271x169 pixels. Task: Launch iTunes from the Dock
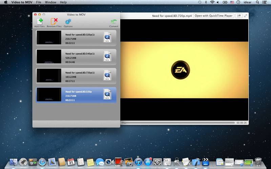click(138, 162)
